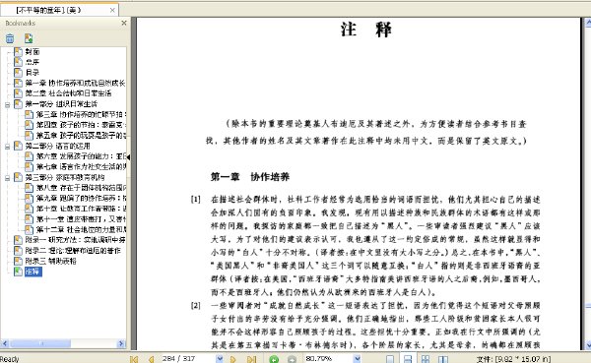Click the document scrollbar up arrow

(x=588, y=23)
